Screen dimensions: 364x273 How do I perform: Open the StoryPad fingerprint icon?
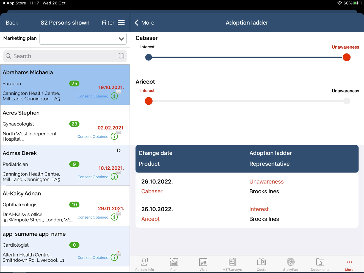point(291,262)
